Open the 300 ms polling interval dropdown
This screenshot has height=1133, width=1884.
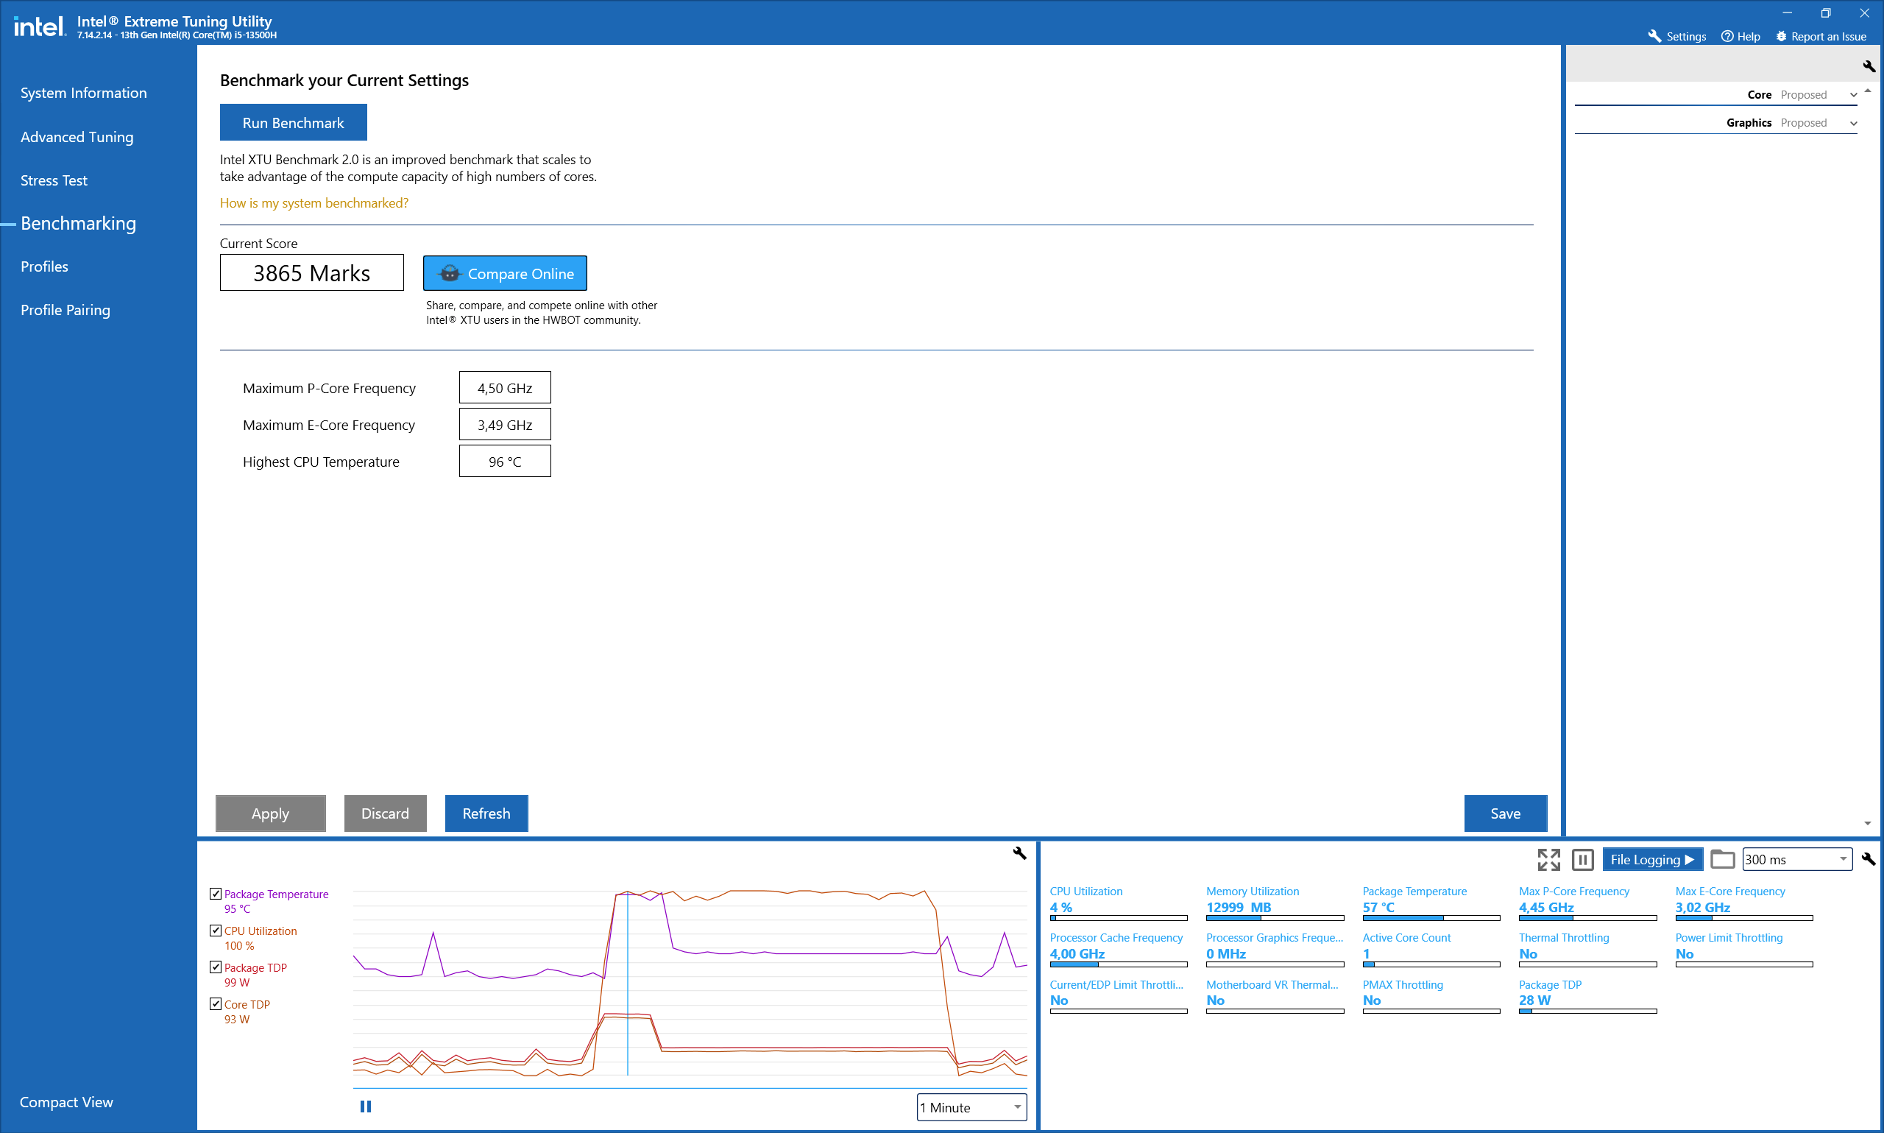(x=1797, y=859)
